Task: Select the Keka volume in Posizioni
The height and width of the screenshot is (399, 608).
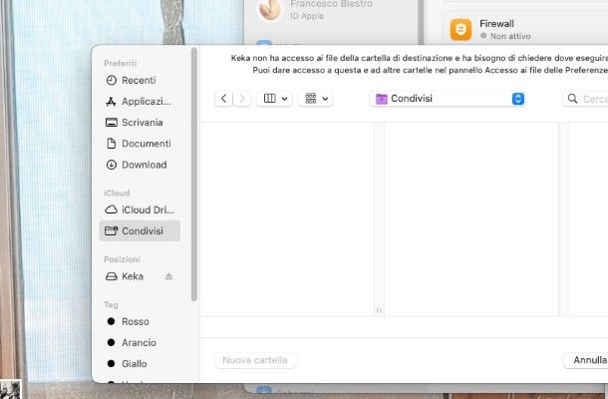Action: tap(132, 276)
